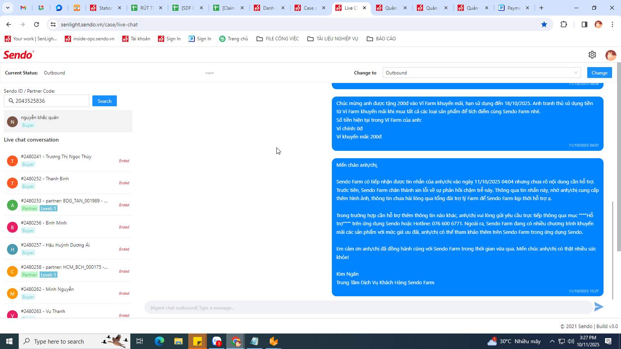This screenshot has height=349, width=621.
Task: Click the avatar of nguyễn khắc quân
Action: pos(12,122)
